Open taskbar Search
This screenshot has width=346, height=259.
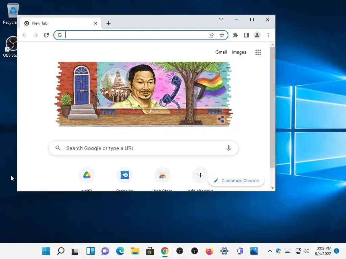pyautogui.click(x=61, y=251)
